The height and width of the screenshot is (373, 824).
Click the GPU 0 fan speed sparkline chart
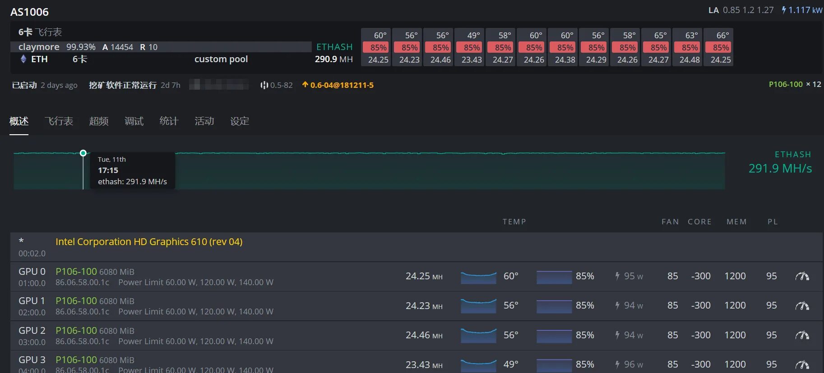click(554, 277)
